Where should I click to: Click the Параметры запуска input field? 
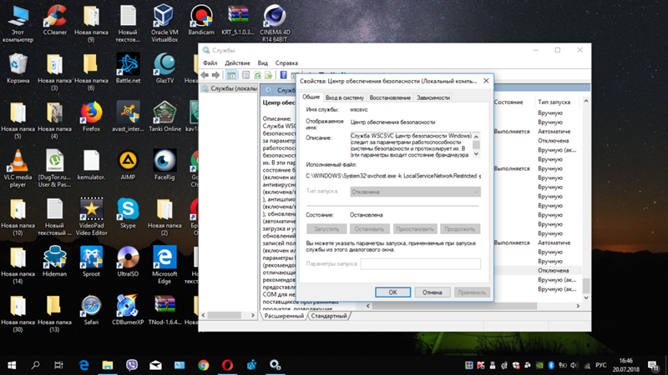pyautogui.click(x=420, y=264)
